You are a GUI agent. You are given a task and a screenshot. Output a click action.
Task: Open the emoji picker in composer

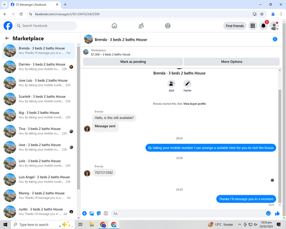click(268, 214)
